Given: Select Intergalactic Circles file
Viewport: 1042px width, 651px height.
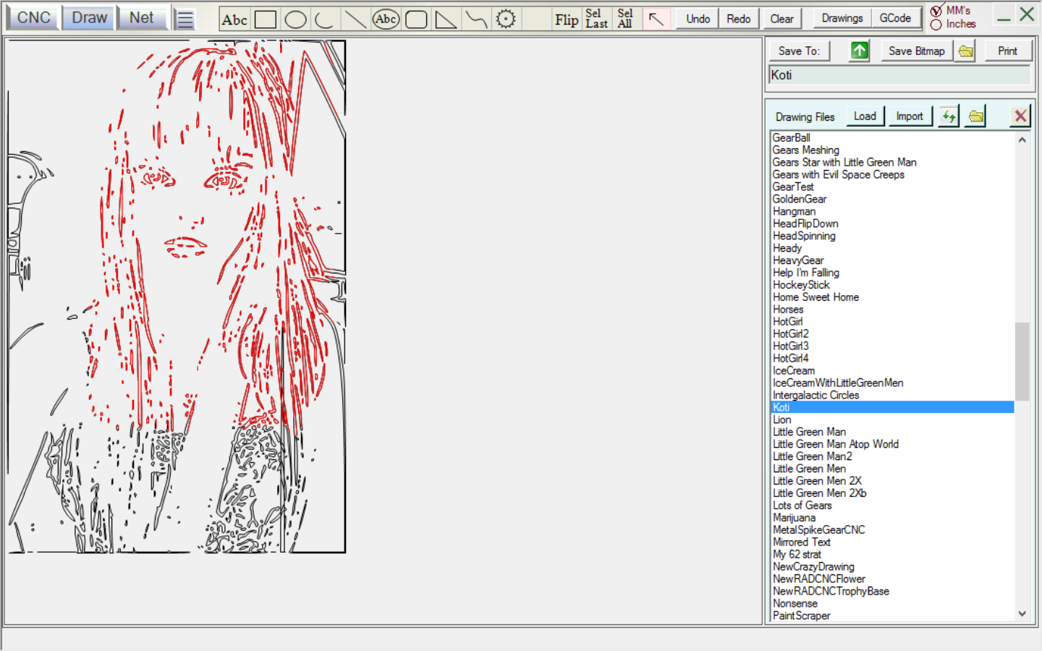Looking at the screenshot, I should pyautogui.click(x=816, y=396).
